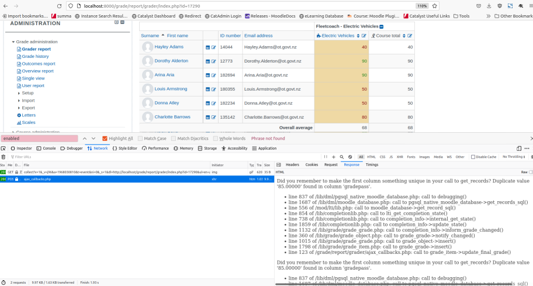Sort by Electric Vehicles column arrows

click(358, 36)
